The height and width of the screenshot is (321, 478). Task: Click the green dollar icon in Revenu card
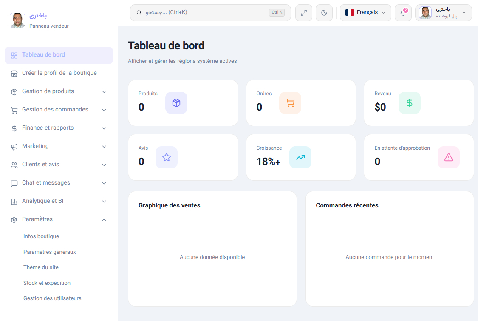coord(410,103)
